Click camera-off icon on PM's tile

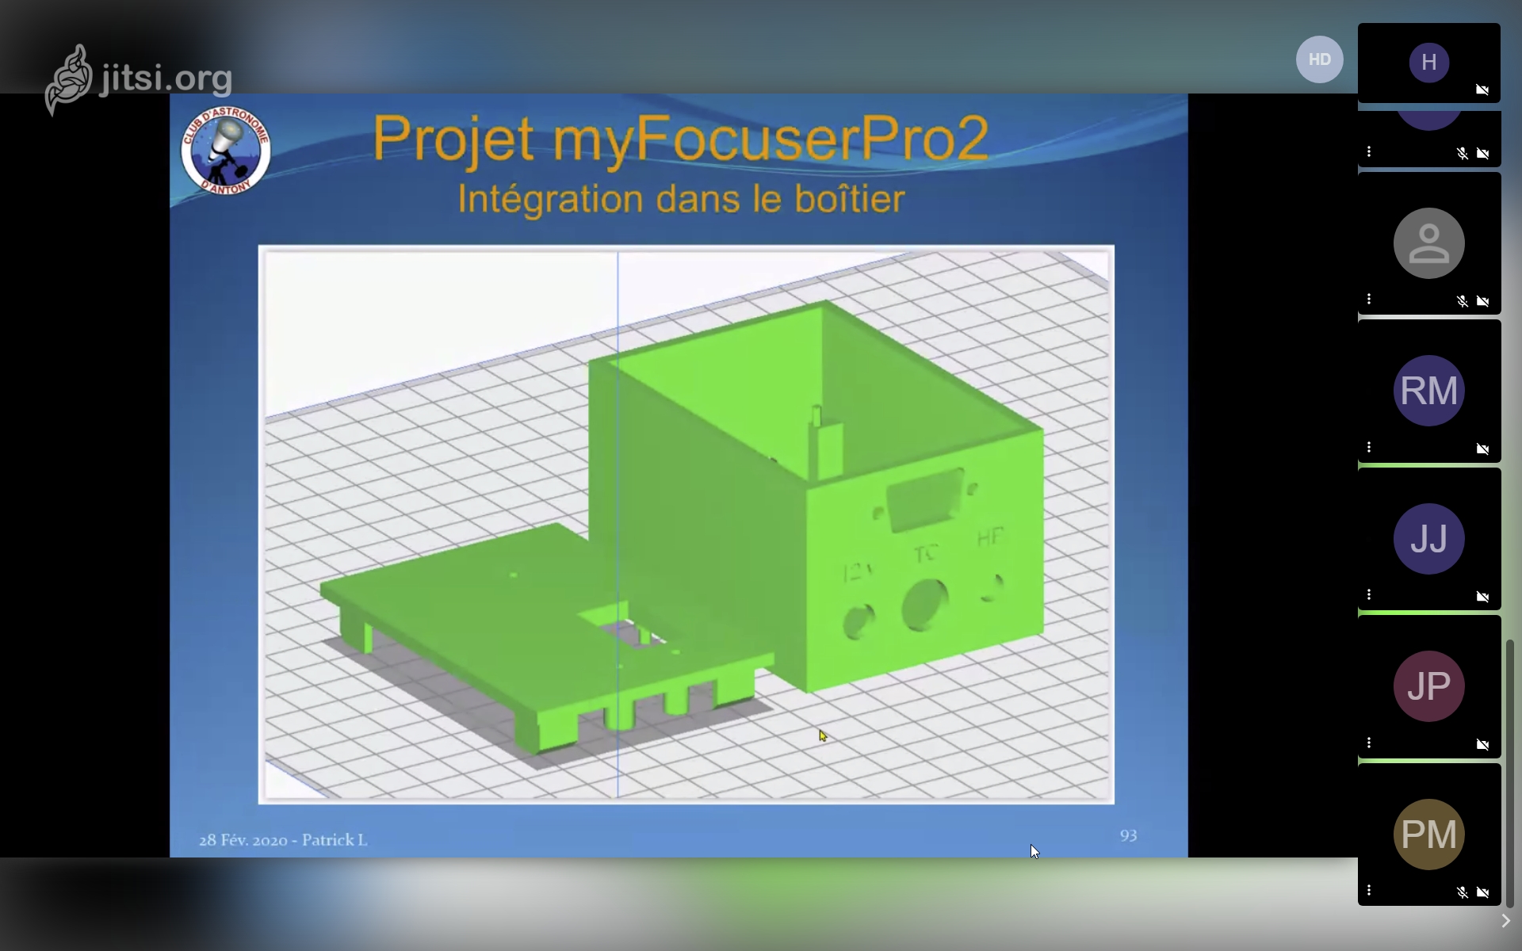click(x=1482, y=892)
